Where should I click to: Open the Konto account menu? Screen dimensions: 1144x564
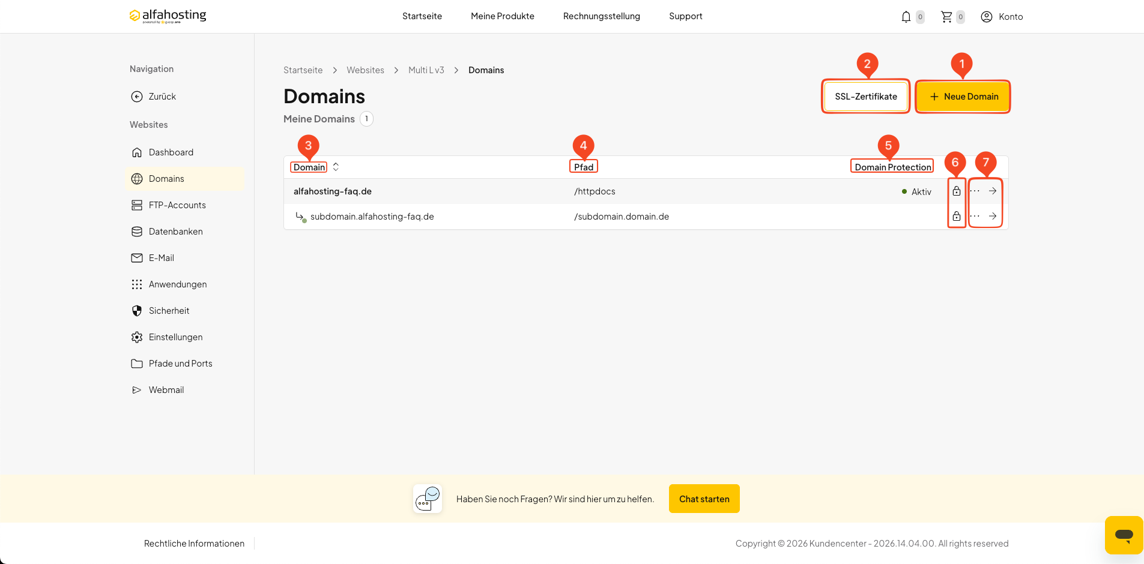point(1002,17)
